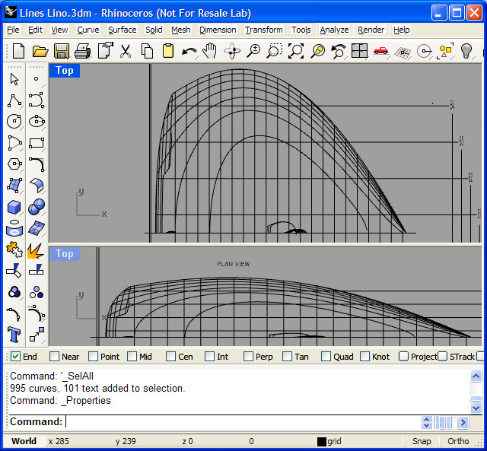The height and width of the screenshot is (451, 487).
Task: Disable the End osnap checkbox
Action: coord(15,357)
